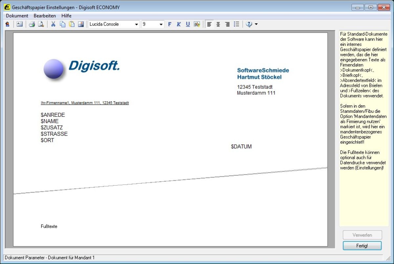
Task: Click the $DATUM placeholder
Action: pyautogui.click(x=241, y=147)
